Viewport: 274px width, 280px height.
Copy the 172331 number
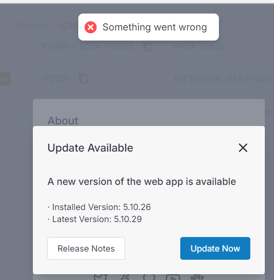pyautogui.click(x=84, y=78)
